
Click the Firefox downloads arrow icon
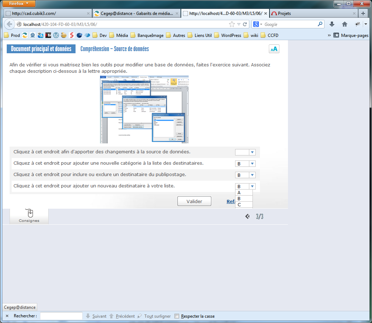tap(332, 24)
